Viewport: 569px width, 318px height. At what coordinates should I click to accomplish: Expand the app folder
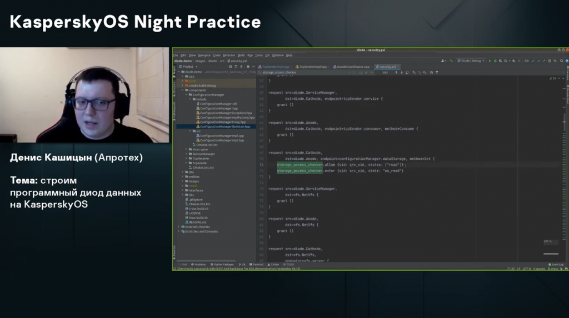pos(182,77)
